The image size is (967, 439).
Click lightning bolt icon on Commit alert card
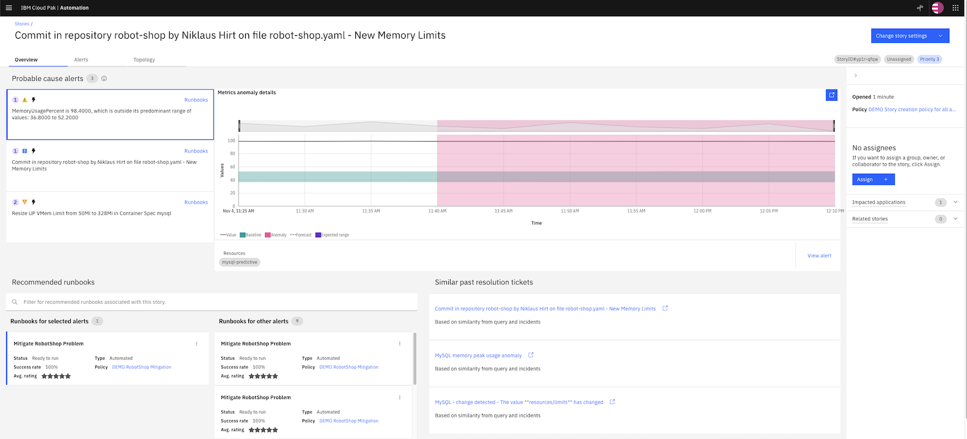(33, 151)
